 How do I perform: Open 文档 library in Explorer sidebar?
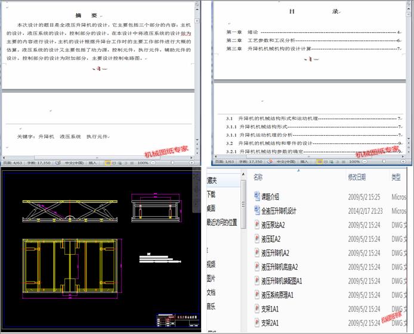[211, 292]
